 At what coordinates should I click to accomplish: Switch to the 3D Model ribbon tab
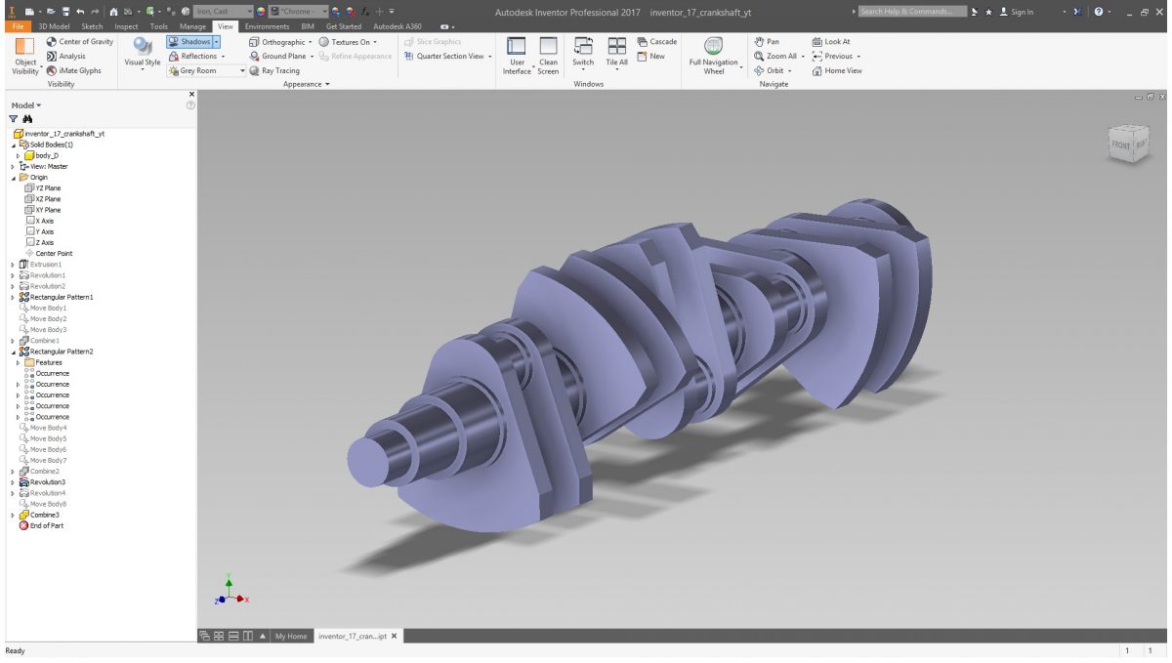[53, 26]
